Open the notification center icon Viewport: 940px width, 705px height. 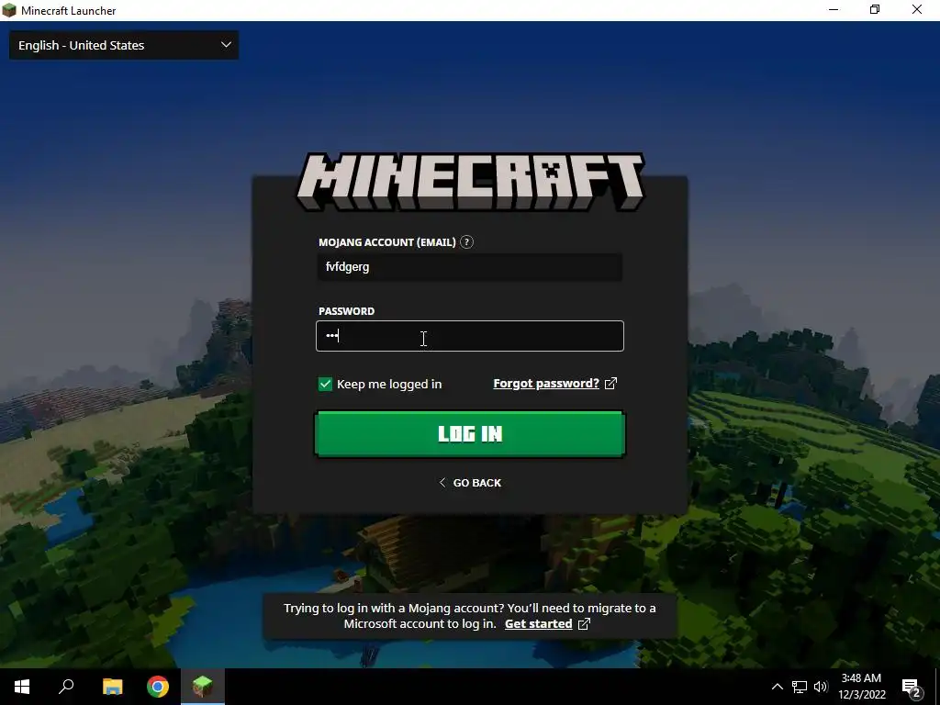click(x=912, y=688)
